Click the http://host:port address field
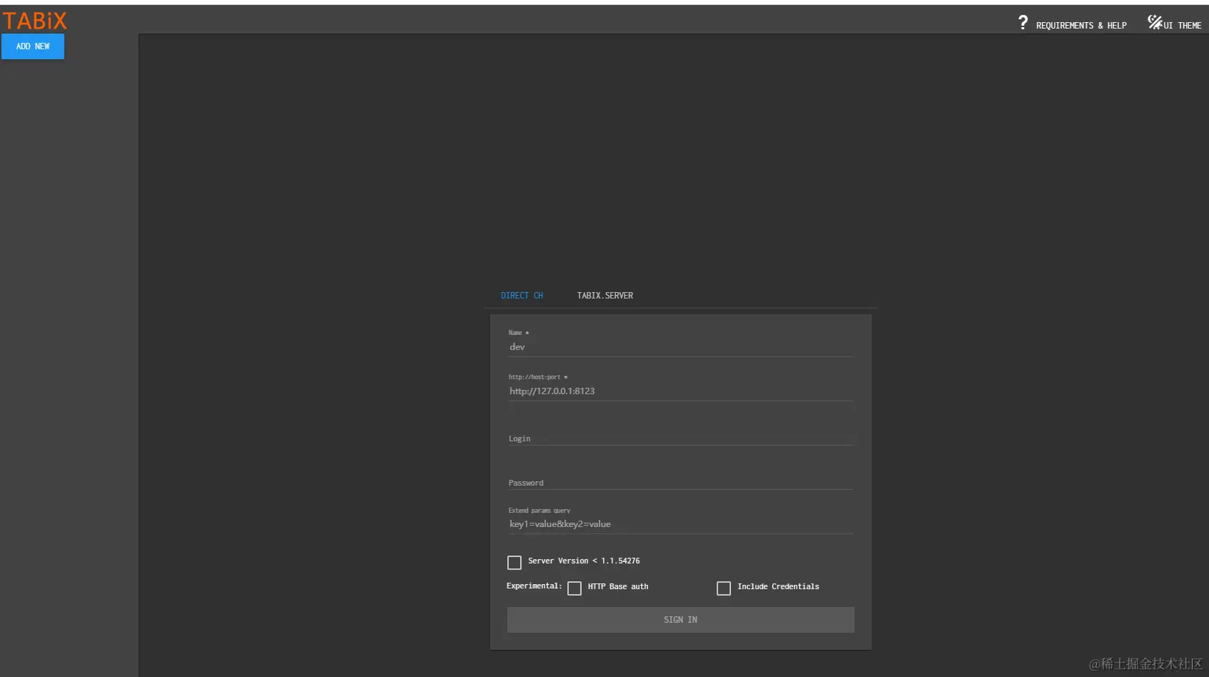The width and height of the screenshot is (1209, 677). (680, 391)
